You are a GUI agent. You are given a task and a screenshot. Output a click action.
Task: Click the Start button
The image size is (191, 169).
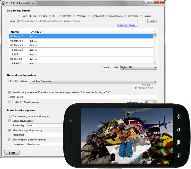(12, 153)
